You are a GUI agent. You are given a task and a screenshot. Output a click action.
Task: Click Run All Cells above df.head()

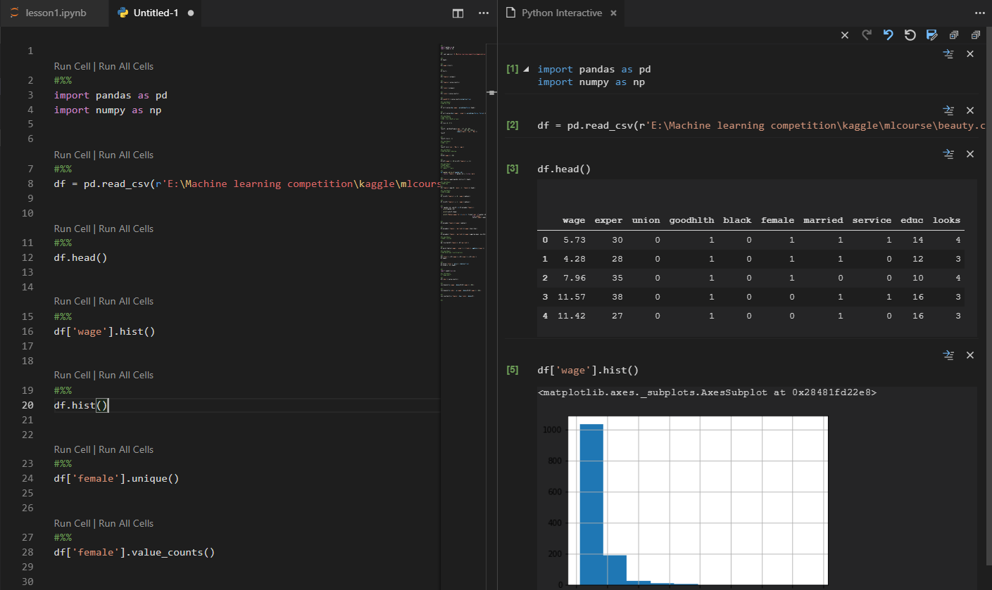[x=125, y=228]
